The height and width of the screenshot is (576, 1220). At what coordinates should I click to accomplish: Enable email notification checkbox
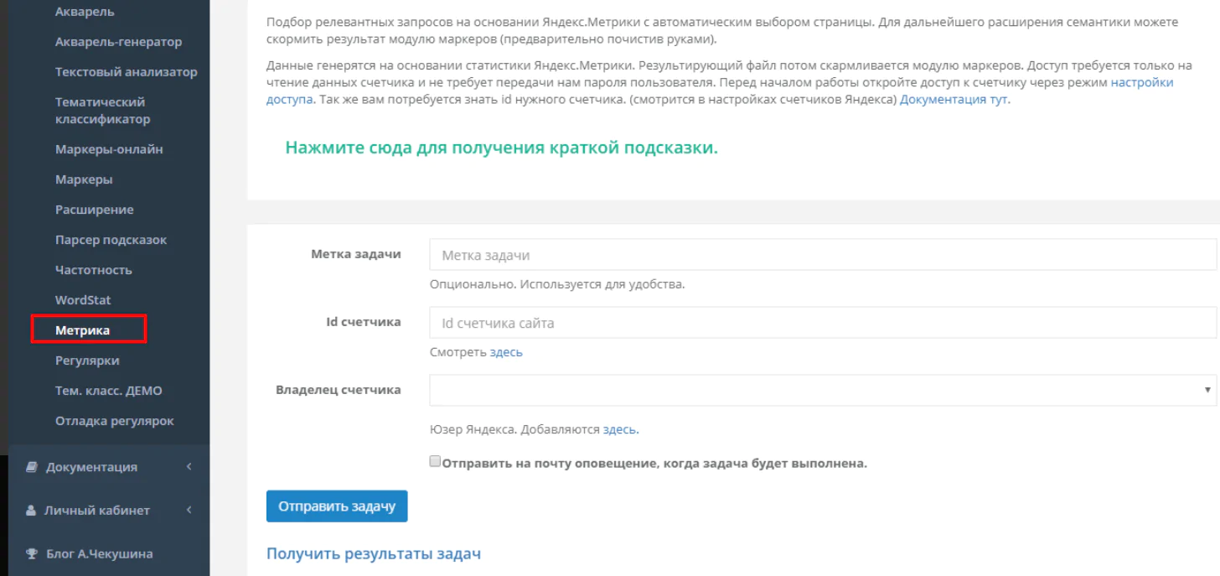point(435,462)
